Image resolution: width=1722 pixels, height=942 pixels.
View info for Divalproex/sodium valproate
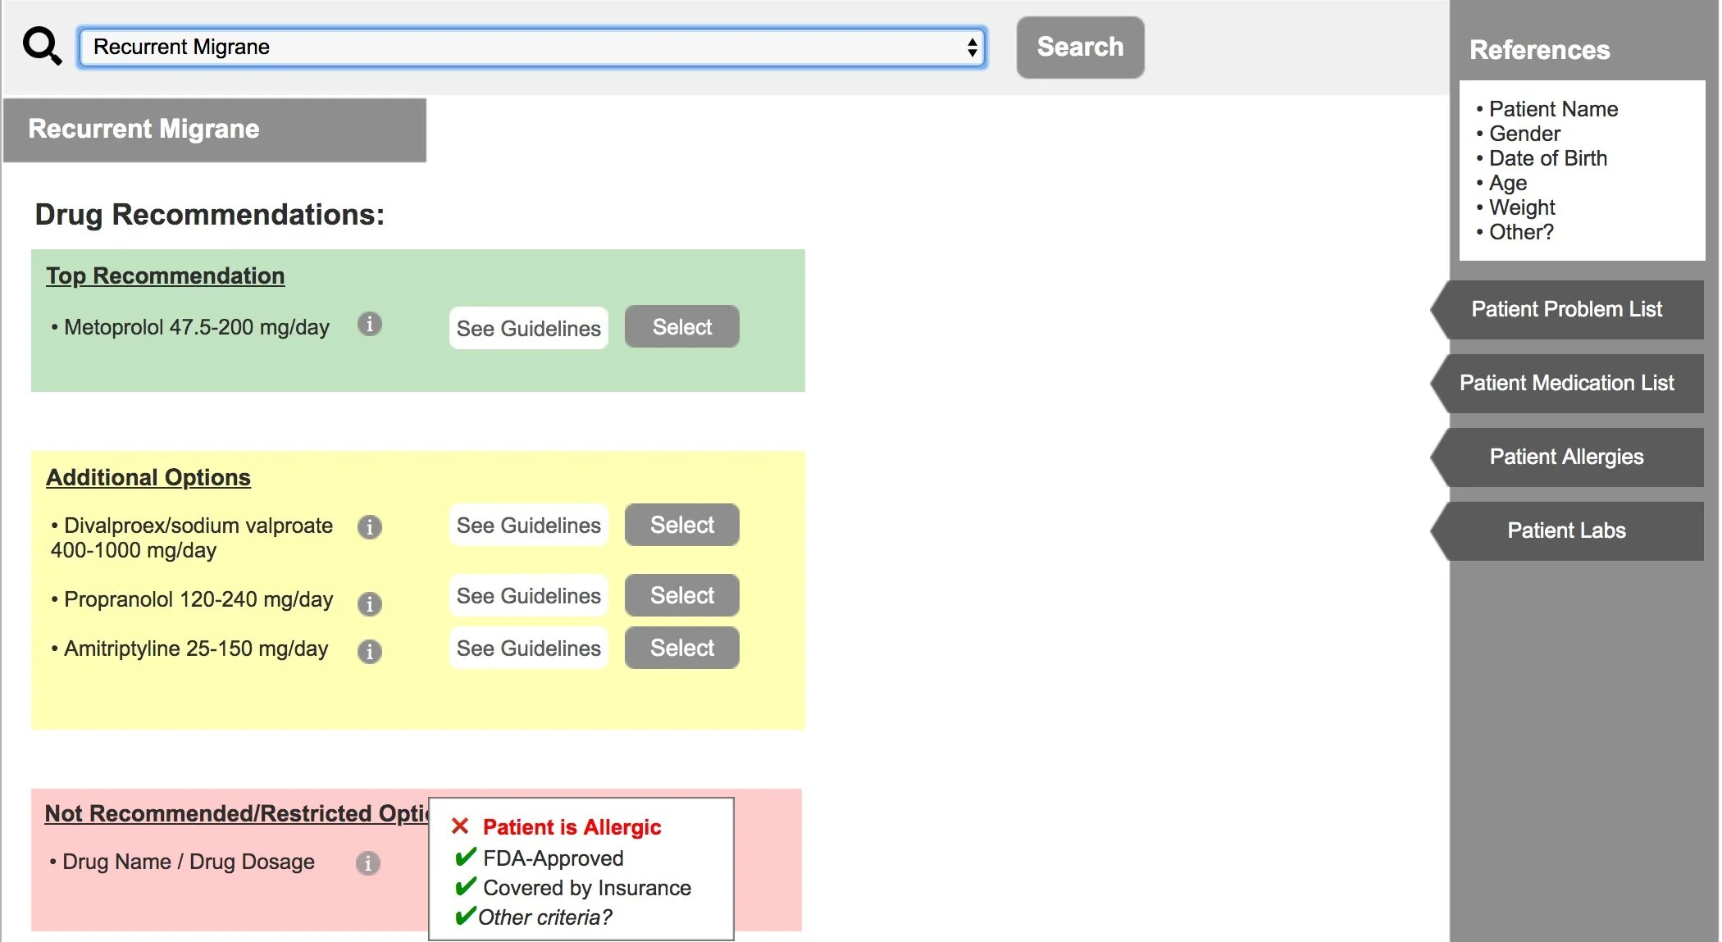click(370, 527)
